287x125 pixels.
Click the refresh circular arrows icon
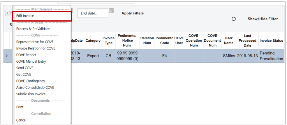tap(234, 19)
